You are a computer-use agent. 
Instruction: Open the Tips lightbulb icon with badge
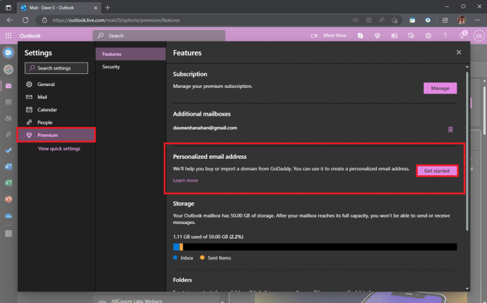click(x=463, y=35)
